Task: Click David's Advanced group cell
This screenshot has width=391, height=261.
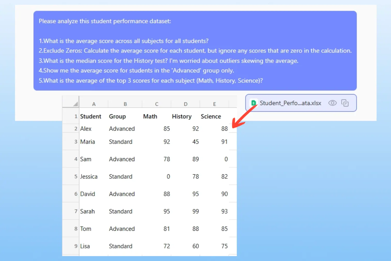Action: click(122, 194)
